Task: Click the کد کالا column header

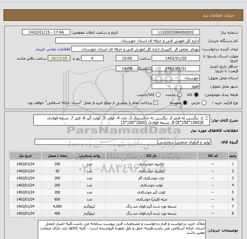Action: [x=213, y=156]
